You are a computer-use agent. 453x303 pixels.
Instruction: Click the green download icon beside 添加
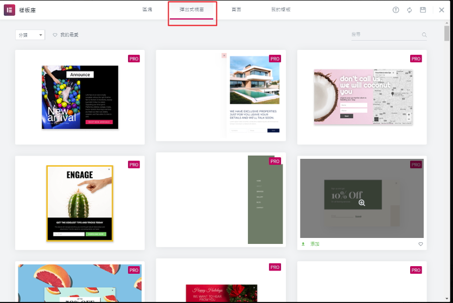click(303, 244)
